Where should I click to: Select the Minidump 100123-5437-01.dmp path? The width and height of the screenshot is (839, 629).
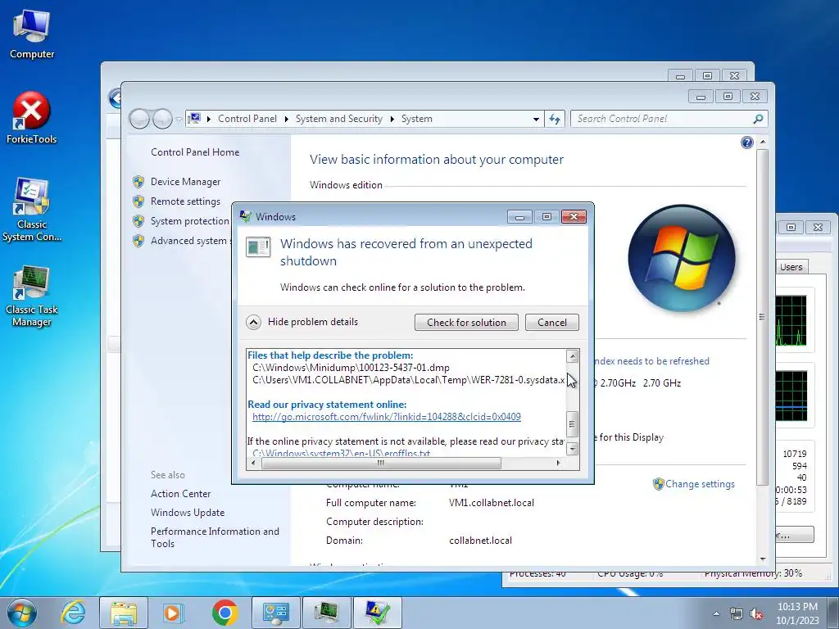[x=351, y=368]
